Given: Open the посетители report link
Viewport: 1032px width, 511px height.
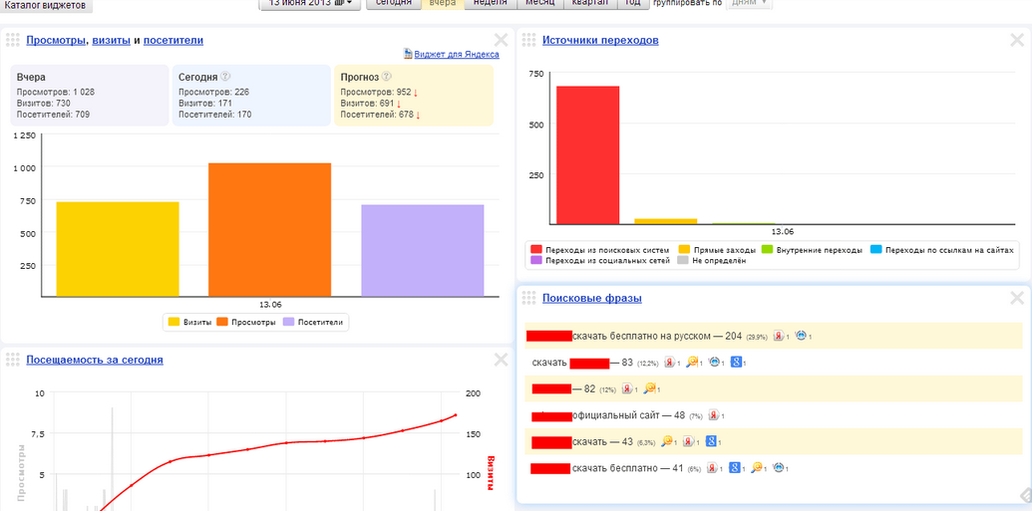Looking at the screenshot, I should [x=173, y=40].
